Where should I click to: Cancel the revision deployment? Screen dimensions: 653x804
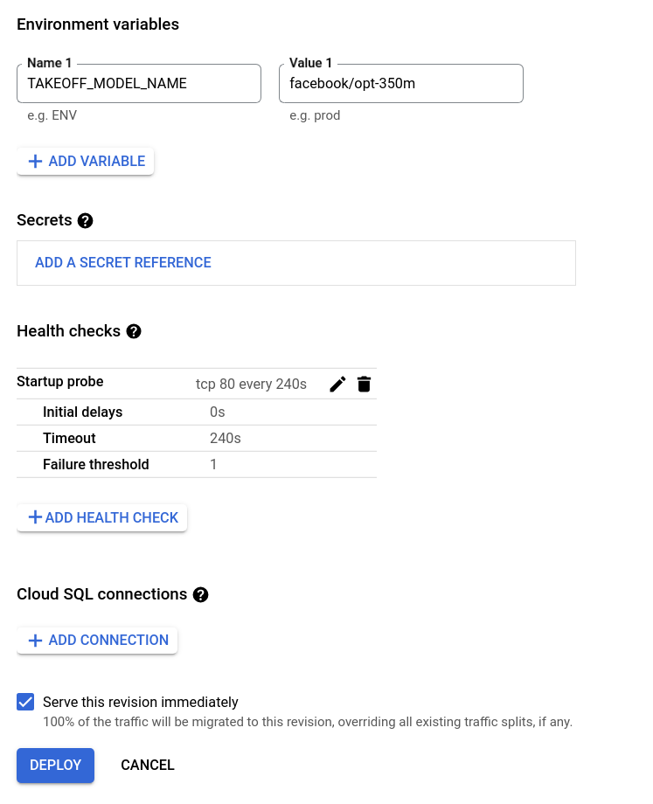click(148, 766)
